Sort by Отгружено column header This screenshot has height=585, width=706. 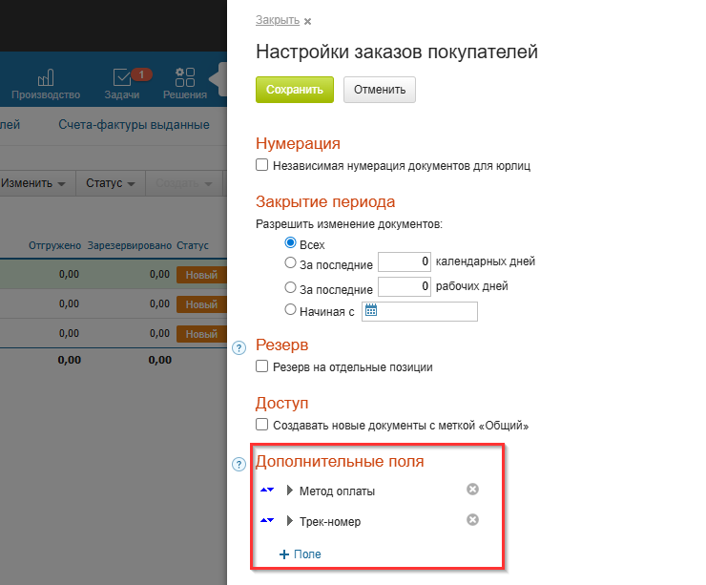click(55, 245)
